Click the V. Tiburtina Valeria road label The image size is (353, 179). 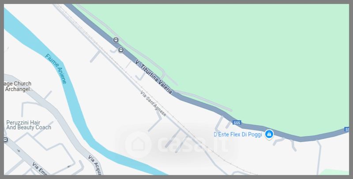click(x=154, y=76)
